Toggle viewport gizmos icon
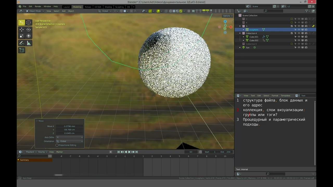Screen dimensions: 333x187 pos(150,11)
